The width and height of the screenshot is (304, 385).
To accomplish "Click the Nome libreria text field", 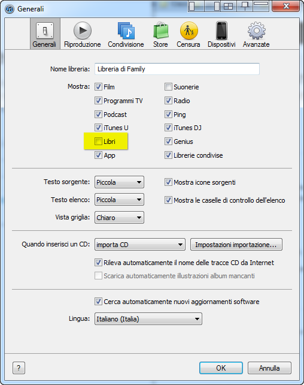I will [177, 69].
